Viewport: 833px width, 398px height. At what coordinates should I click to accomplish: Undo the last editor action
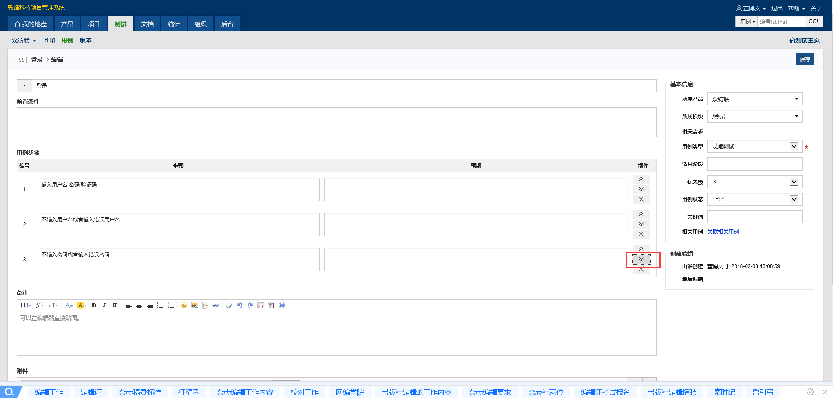240,305
